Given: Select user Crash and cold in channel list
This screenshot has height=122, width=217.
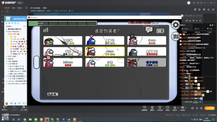Looking at the screenshot, I should pos(17,39).
